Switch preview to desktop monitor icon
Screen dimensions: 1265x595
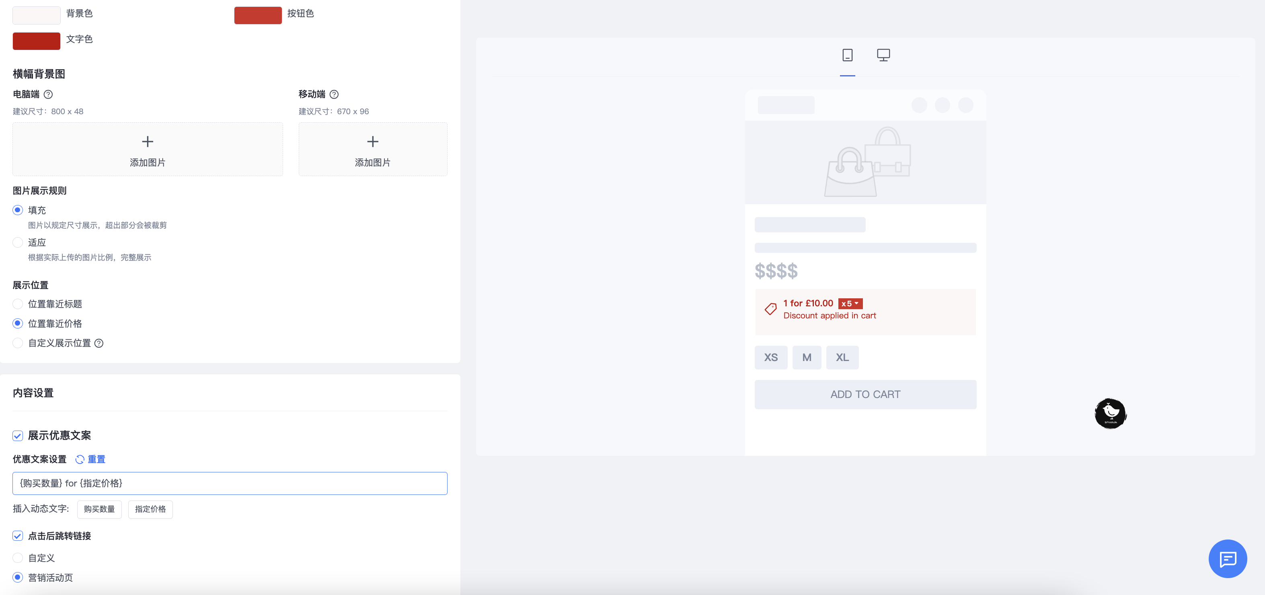[883, 55]
